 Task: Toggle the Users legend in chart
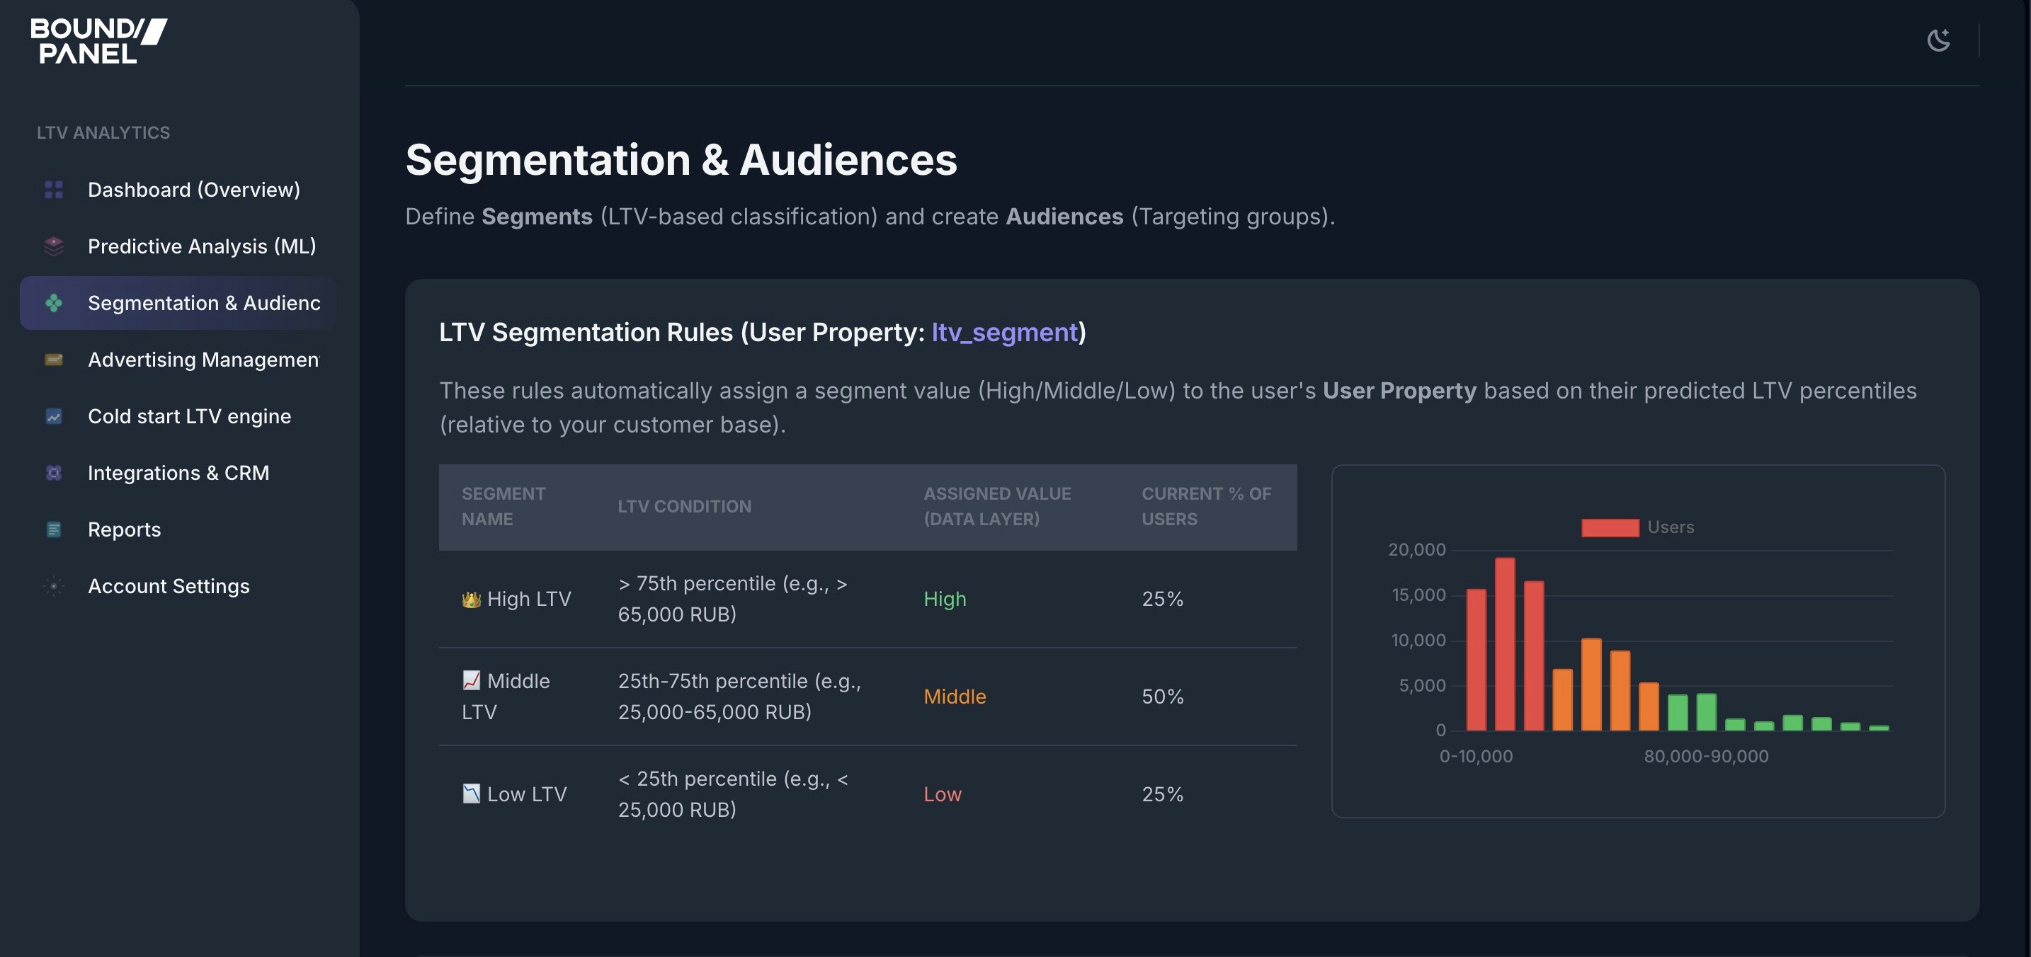(x=1670, y=527)
